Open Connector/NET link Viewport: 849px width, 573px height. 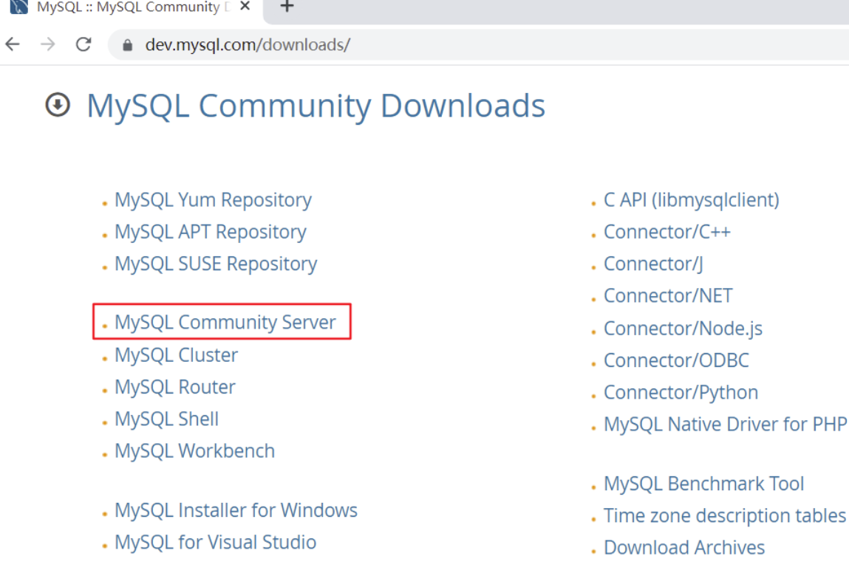click(668, 296)
